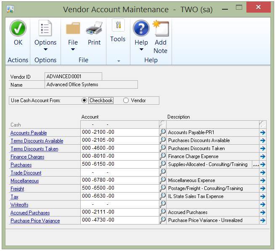
Task: Open the Freight link
Action: click(17, 189)
